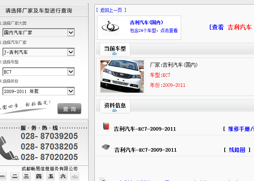Click the 四 button at bottom
The image size is (254, 181).
pos(39,176)
